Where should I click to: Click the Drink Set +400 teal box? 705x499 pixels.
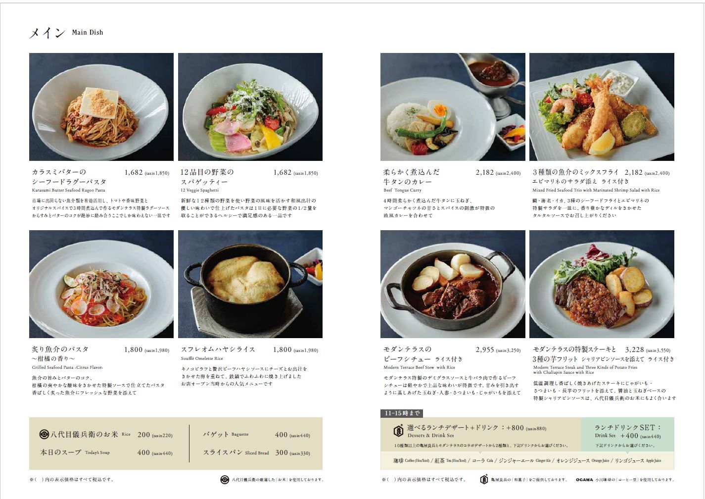tap(628, 434)
